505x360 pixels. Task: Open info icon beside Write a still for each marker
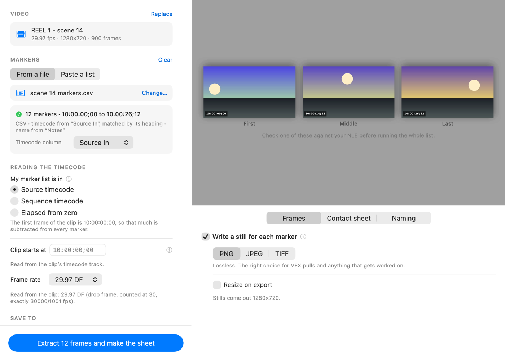[303, 237]
